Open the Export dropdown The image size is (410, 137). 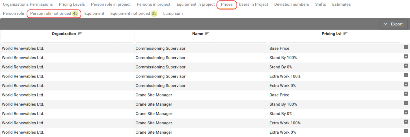tap(393, 24)
